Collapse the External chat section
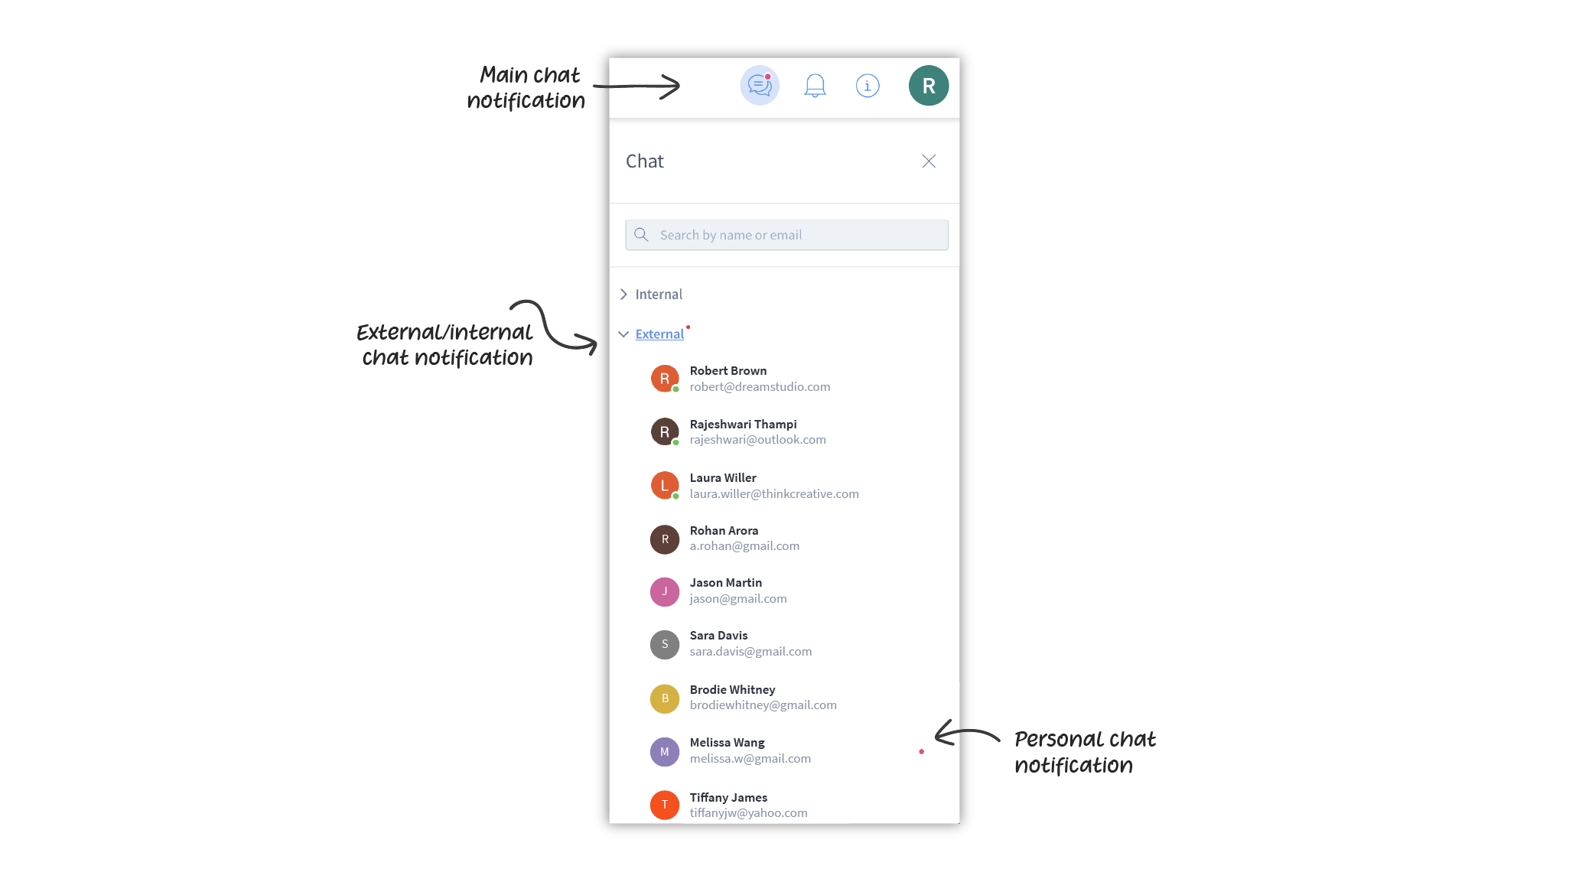 pyautogui.click(x=625, y=333)
